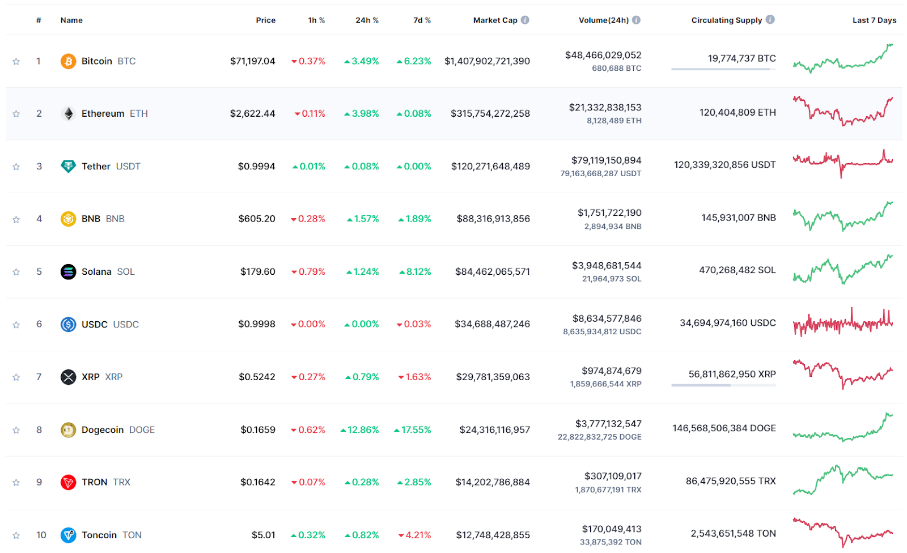Open the Bitcoin BTC coin page
Viewport: 907px width, 553px height.
pos(108,61)
